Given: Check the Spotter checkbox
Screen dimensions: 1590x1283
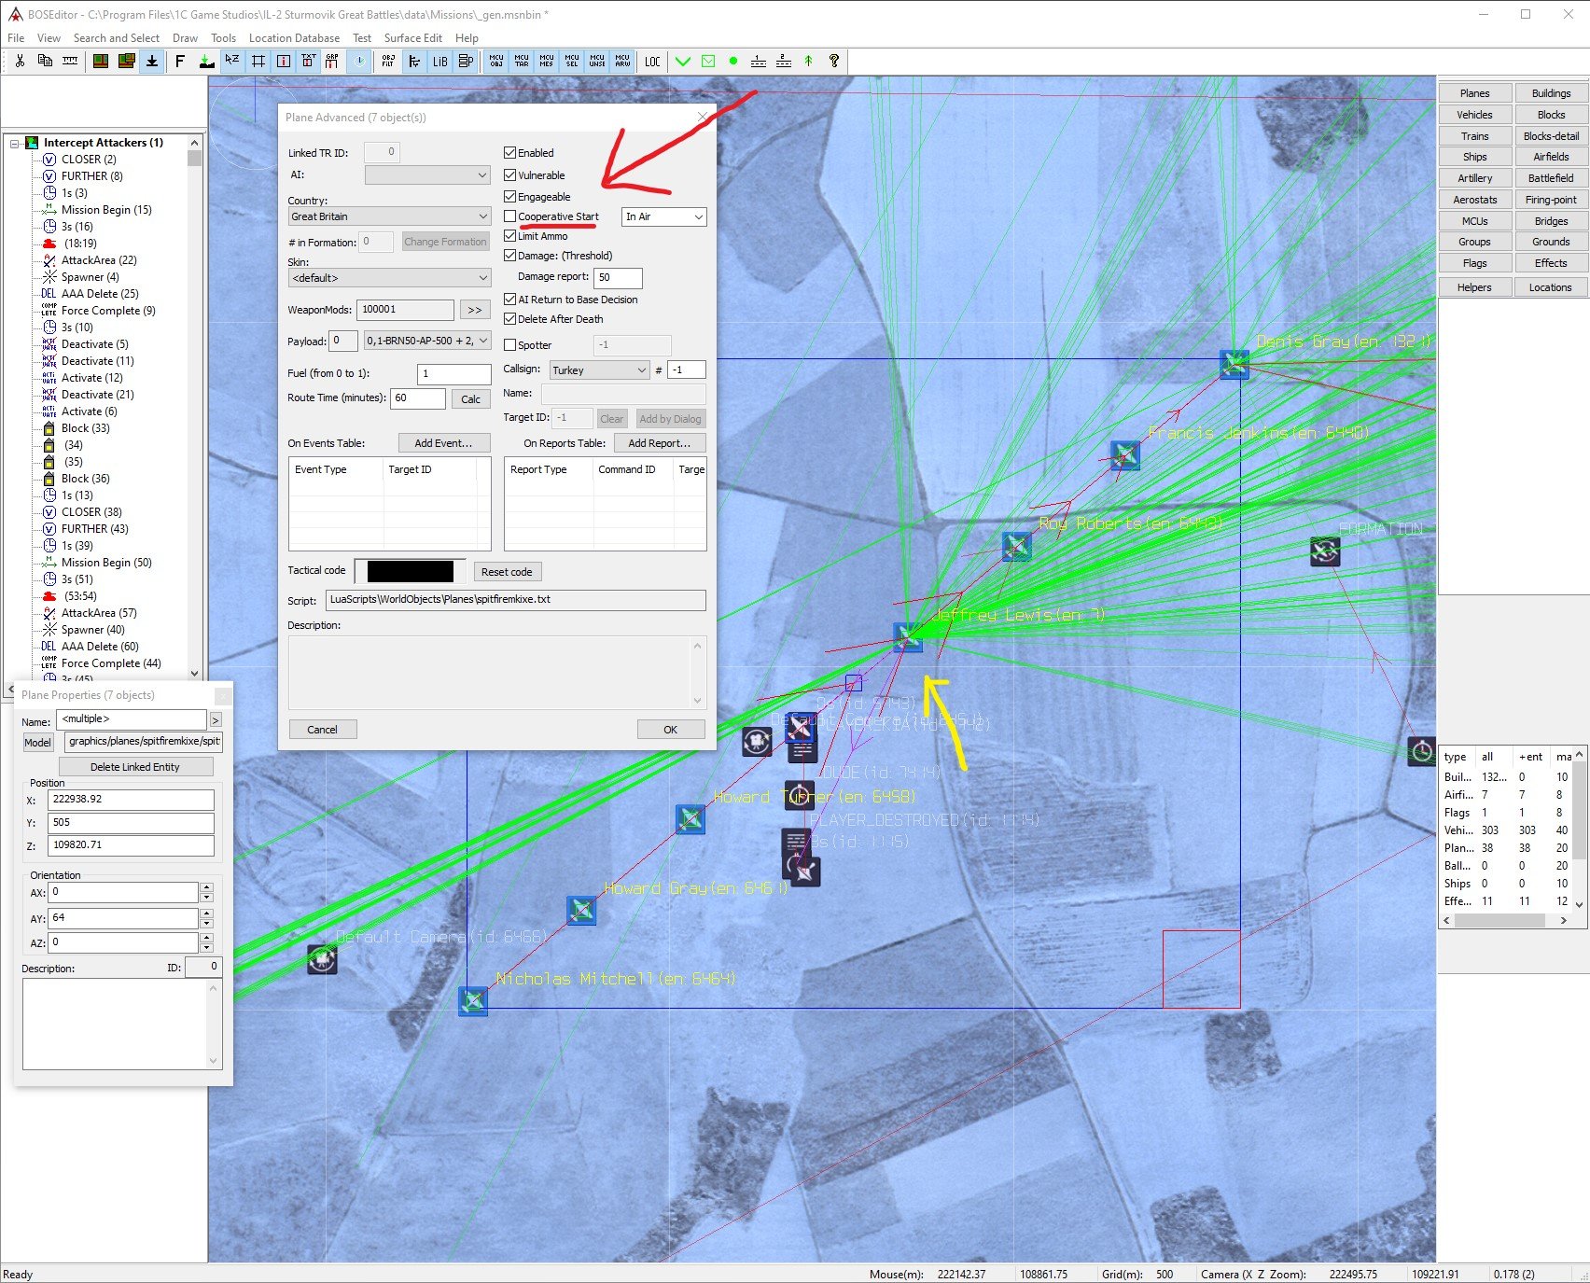Looking at the screenshot, I should click(510, 345).
